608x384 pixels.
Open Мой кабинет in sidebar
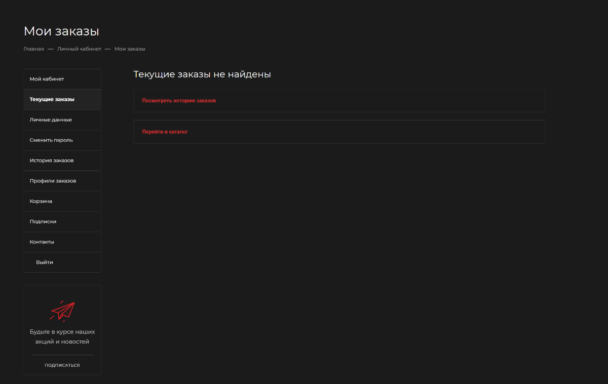pyautogui.click(x=47, y=79)
